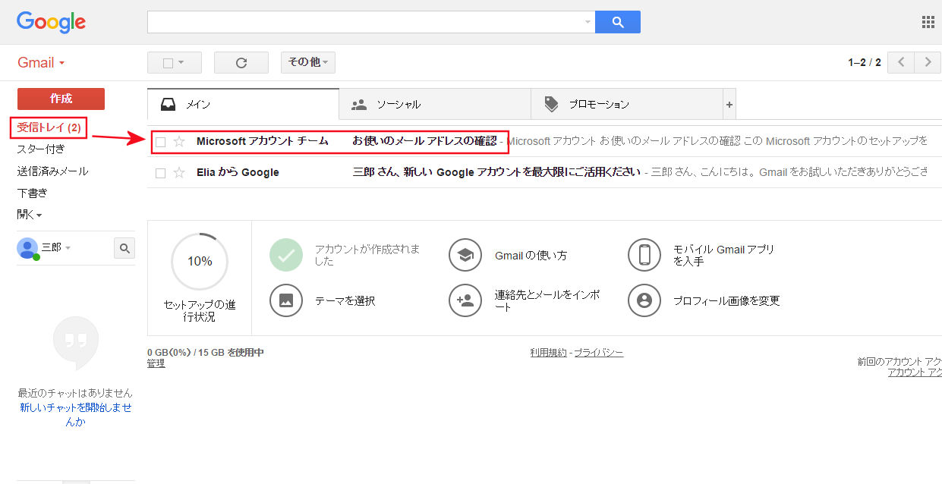Open email 新しい Google アカウントを最大限にご活用ください

[496, 172]
